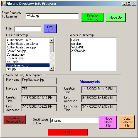Click the directory path field showing d:\MyJsp

pyautogui.click(x=52, y=16)
